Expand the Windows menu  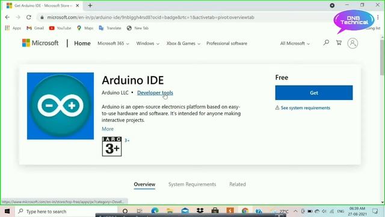coord(148,43)
